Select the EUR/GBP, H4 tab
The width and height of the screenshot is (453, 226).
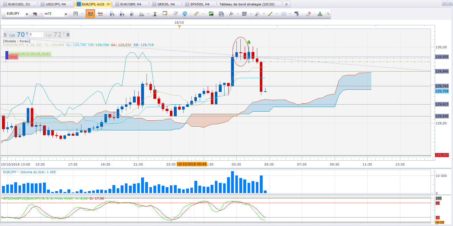[x=131, y=4]
